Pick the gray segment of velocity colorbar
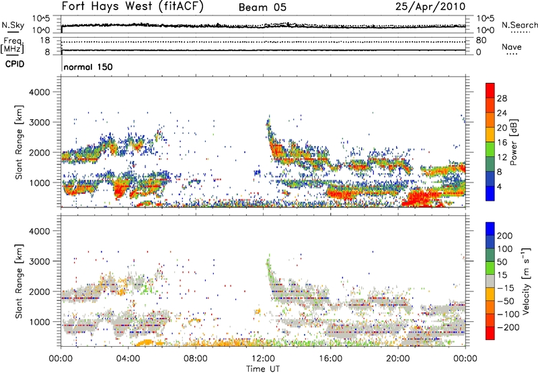Viewport: 538px width, 373px height. click(490, 281)
